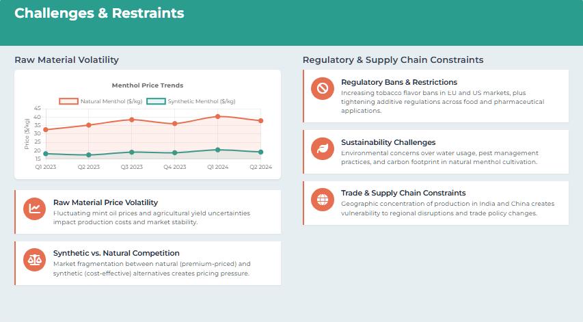Click the Synthetic vs. Natural Competition title
The image size is (583, 322).
click(x=116, y=253)
